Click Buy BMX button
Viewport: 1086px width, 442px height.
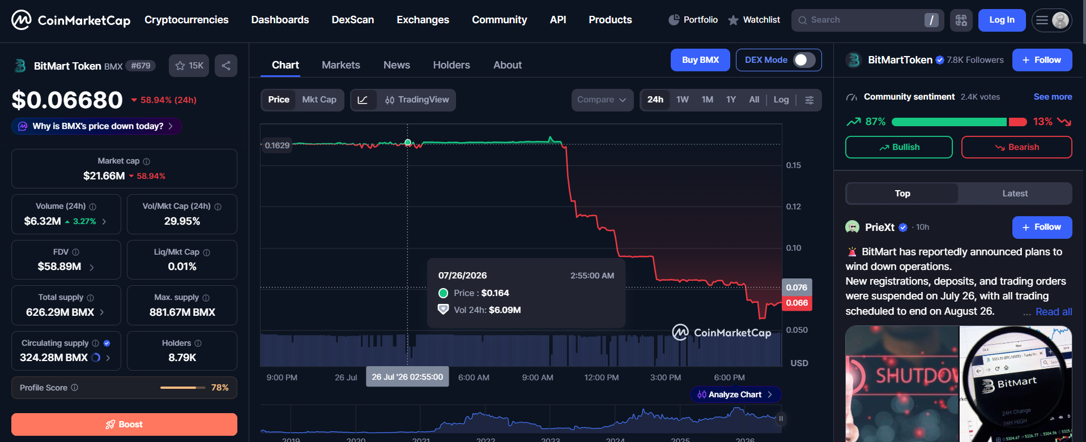700,60
